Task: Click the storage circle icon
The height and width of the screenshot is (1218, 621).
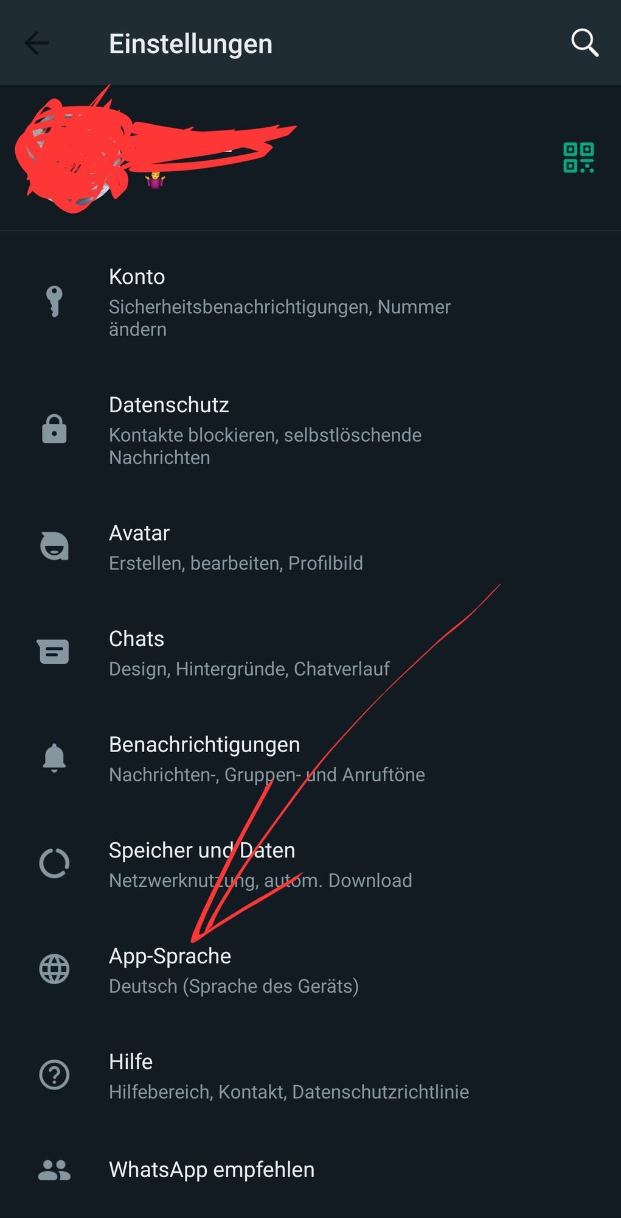Action: (x=54, y=863)
